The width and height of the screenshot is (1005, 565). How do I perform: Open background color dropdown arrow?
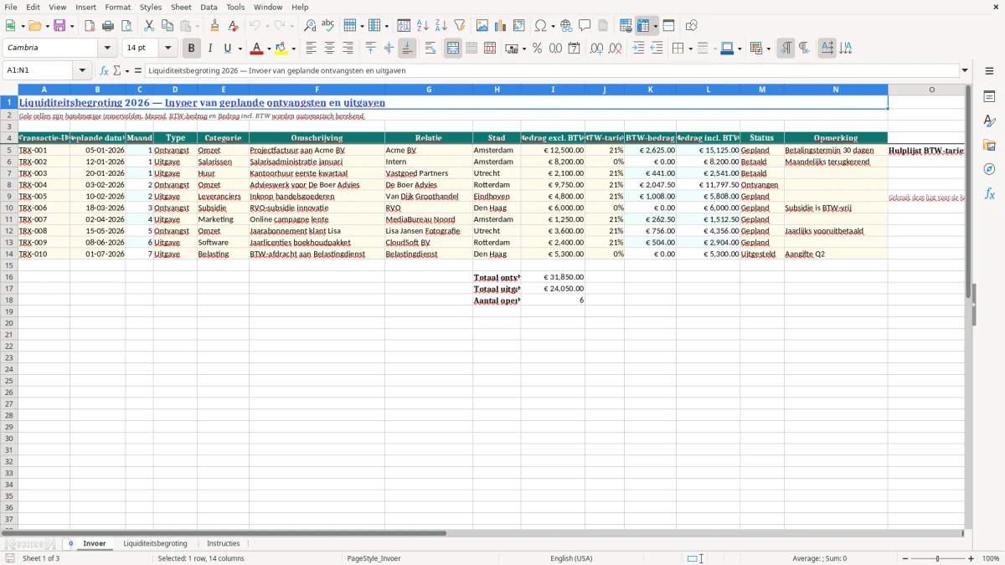pos(293,49)
